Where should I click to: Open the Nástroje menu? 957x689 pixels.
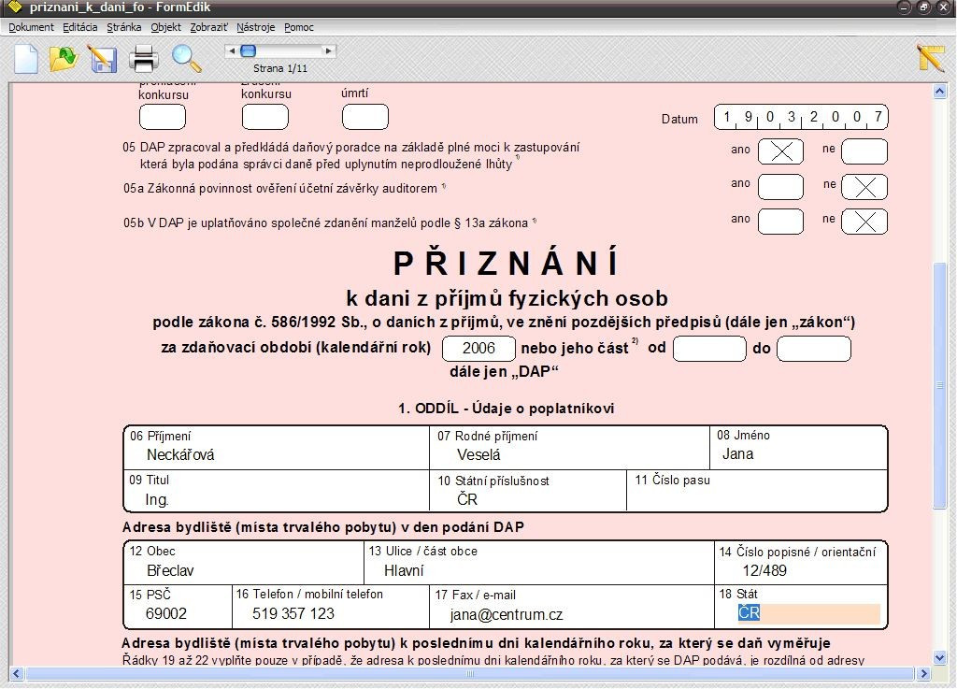point(256,27)
